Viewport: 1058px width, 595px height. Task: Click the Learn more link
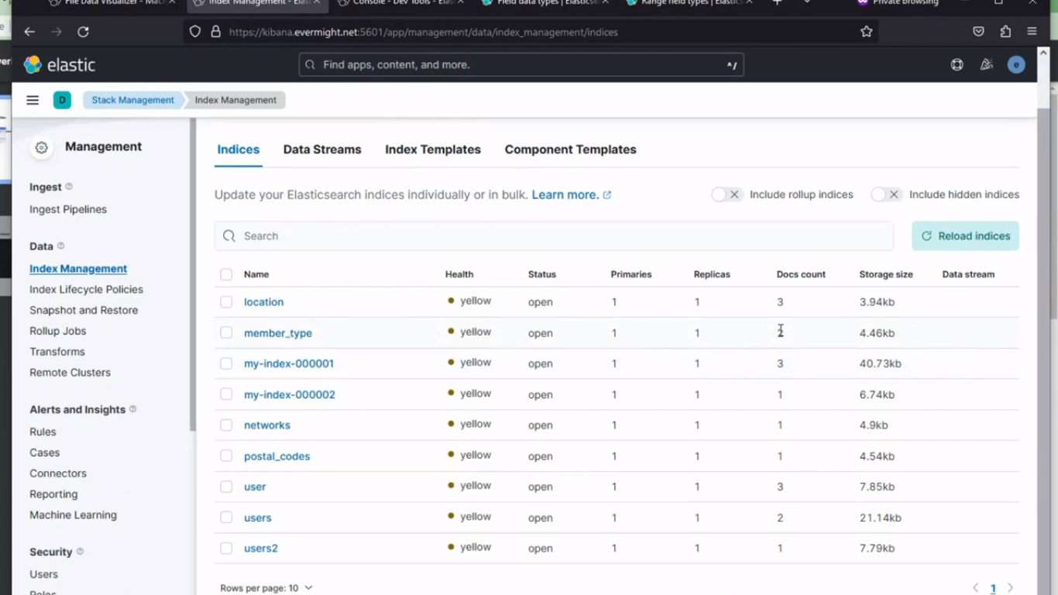(565, 194)
